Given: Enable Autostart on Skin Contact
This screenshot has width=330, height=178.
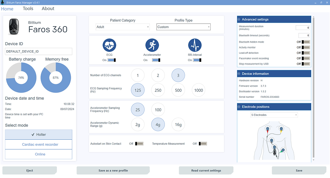Looking at the screenshot, I should coord(139,144).
